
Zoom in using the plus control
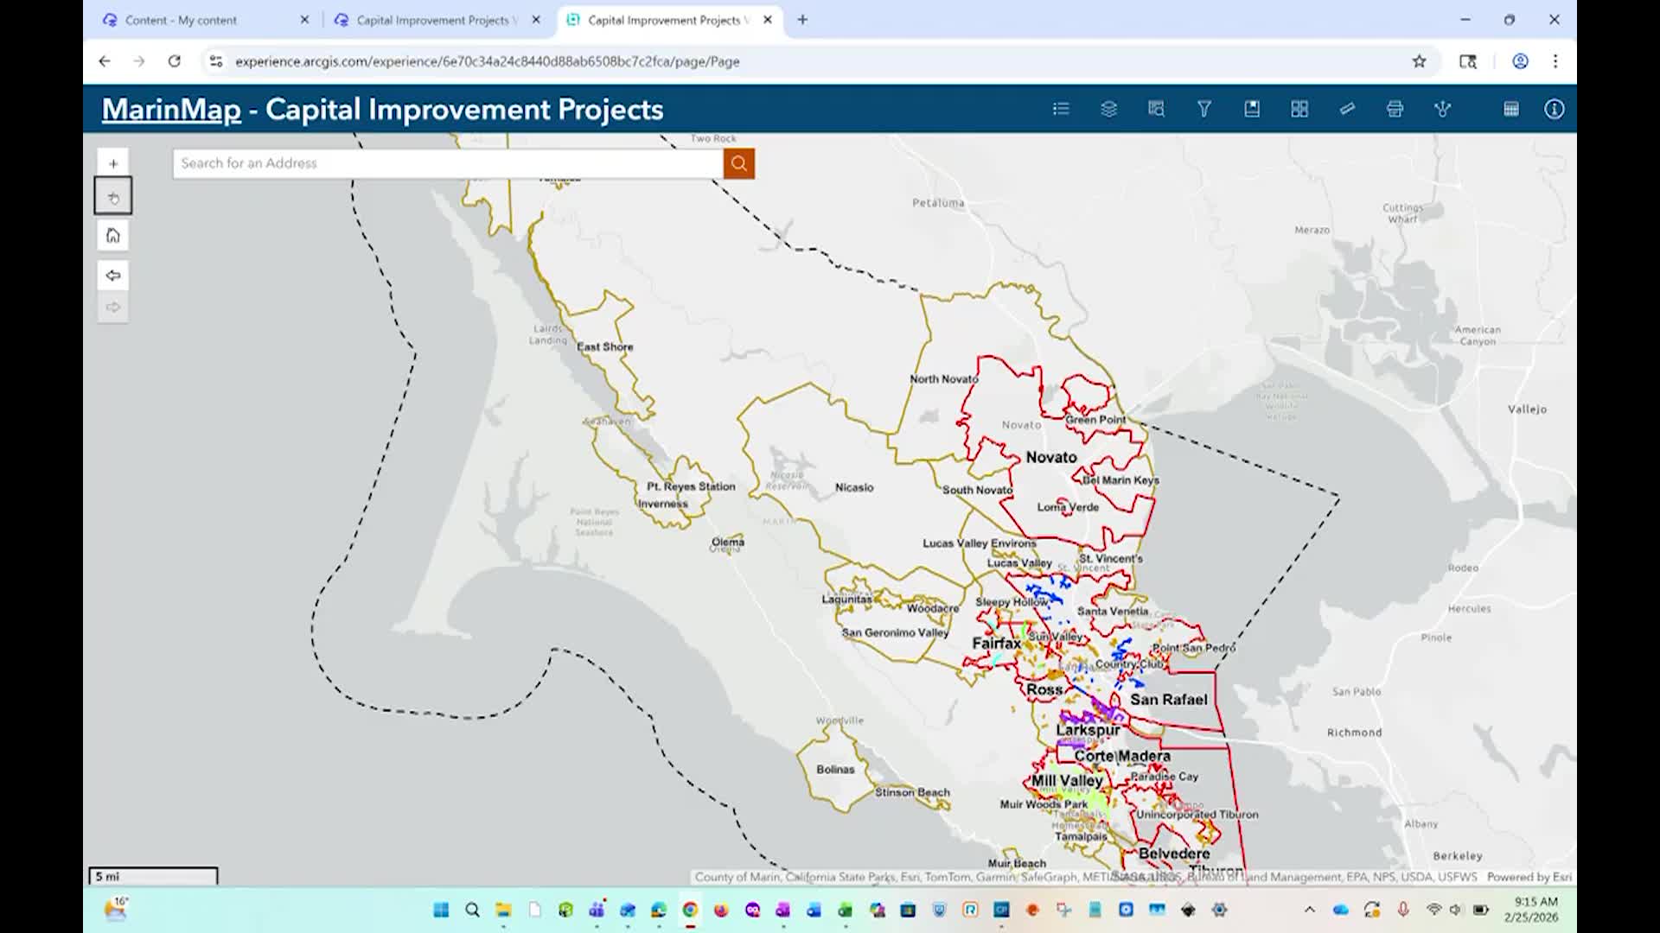tap(113, 162)
